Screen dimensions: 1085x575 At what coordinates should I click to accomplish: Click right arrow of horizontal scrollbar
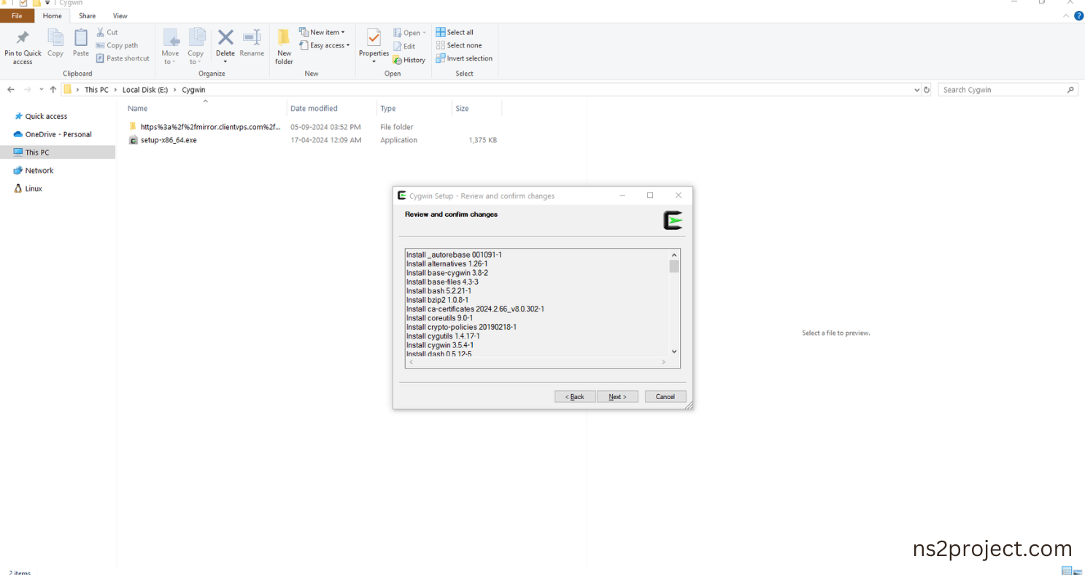(663, 362)
